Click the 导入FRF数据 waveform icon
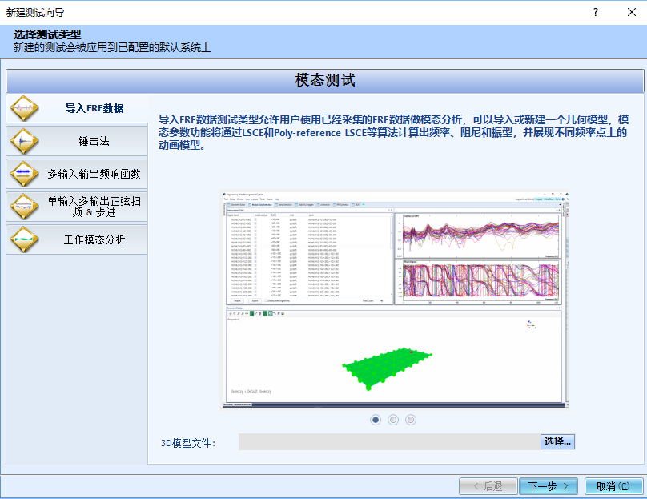The height and width of the screenshot is (499, 647). tap(24, 108)
